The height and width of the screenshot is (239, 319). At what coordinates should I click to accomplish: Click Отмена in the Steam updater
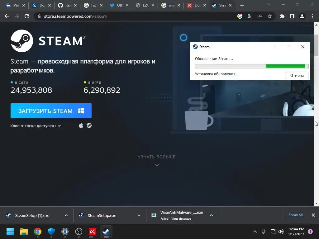coord(297,75)
